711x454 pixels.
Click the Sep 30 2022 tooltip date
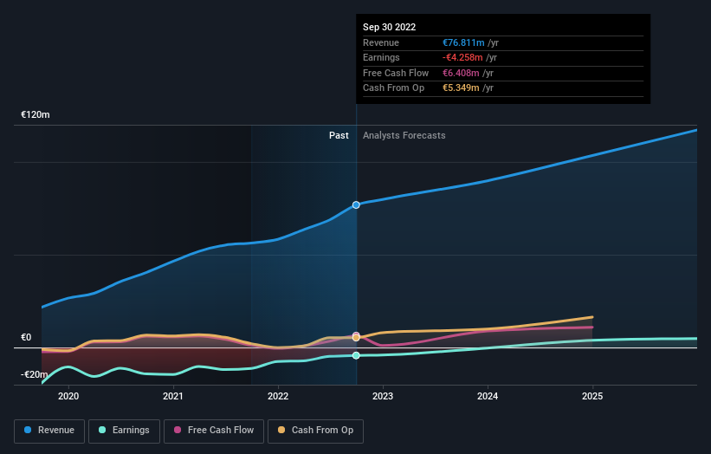(x=389, y=27)
